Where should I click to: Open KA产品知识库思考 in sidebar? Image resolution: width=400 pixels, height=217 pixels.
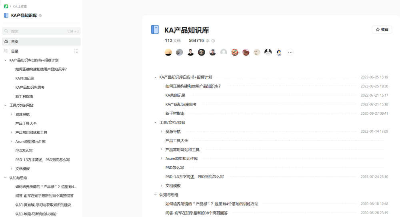30,87
